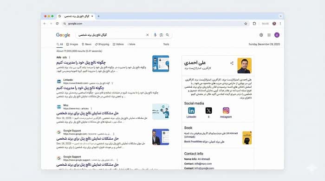The image size is (325, 181).
Task: Start voice search with the microphone icon
Action: pos(155,35)
